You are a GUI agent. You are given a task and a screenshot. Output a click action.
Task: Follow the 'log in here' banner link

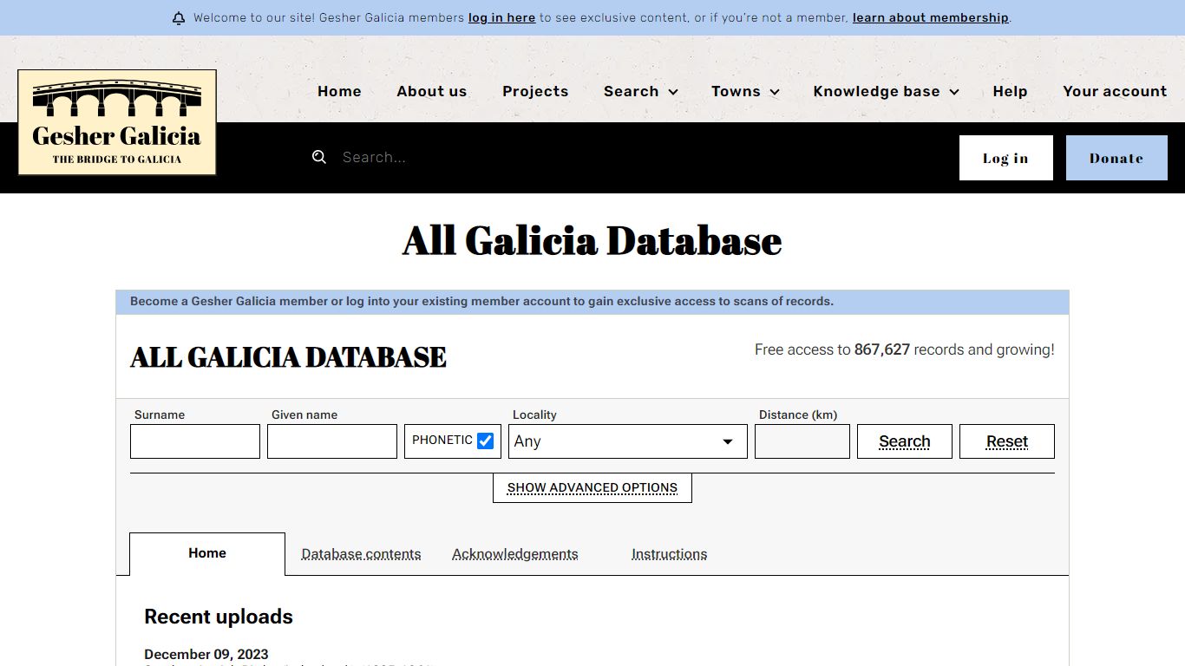(501, 17)
